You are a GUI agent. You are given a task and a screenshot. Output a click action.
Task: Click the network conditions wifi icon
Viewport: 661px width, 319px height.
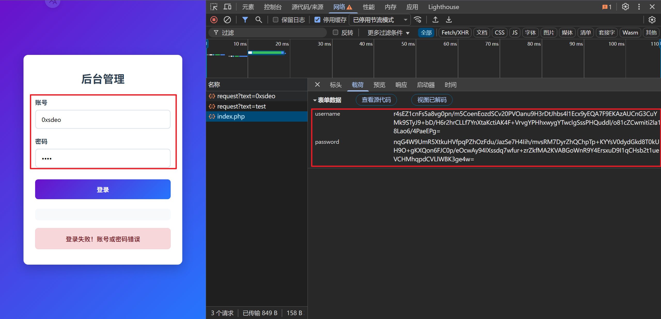click(418, 20)
